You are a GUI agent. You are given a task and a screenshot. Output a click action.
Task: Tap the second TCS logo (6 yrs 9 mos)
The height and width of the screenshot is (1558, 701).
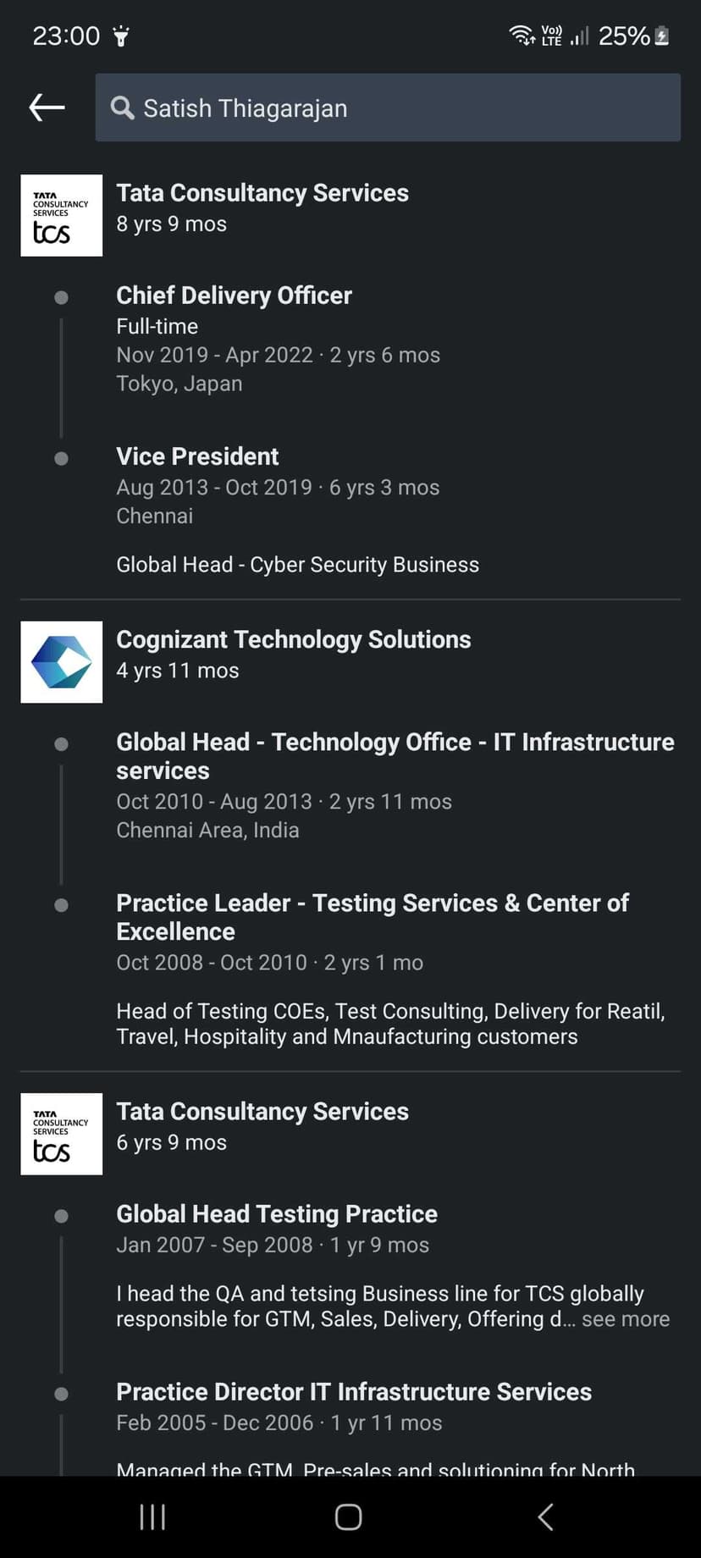tap(61, 1134)
